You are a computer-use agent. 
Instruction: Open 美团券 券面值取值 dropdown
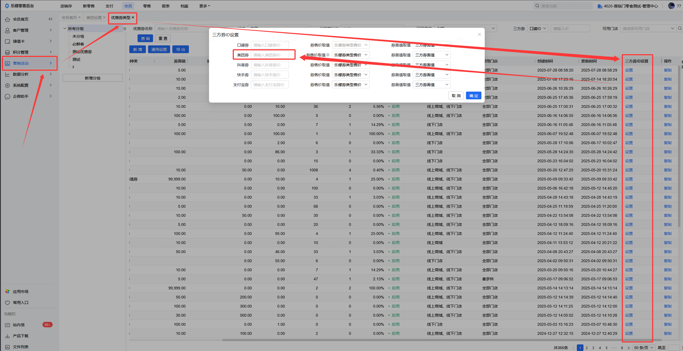432,55
